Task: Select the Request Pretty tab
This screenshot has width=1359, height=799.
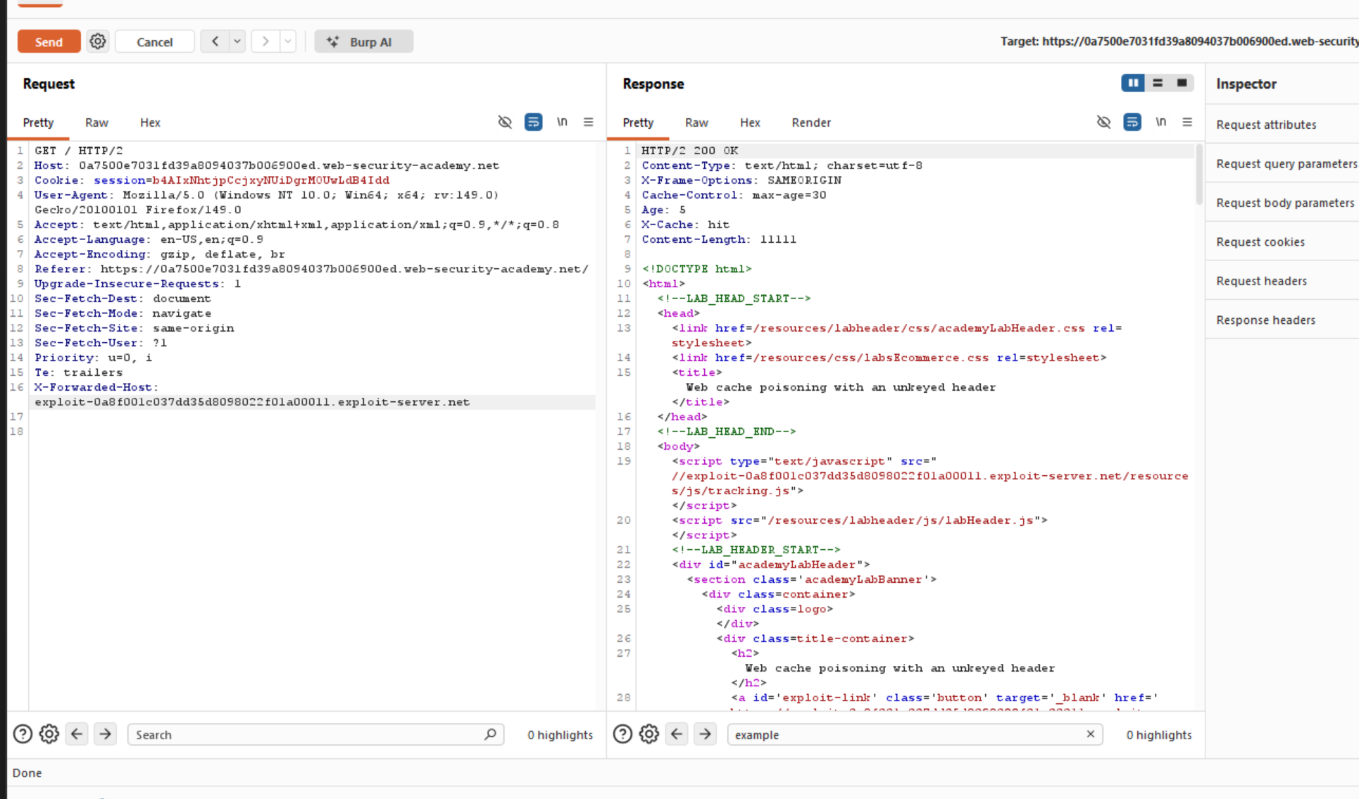Action: [x=38, y=122]
